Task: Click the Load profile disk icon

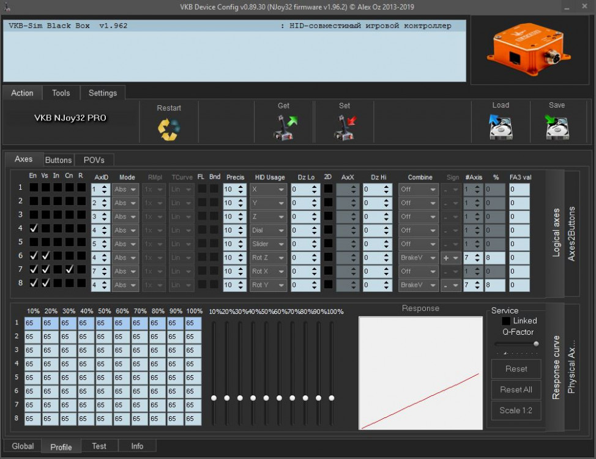Action: pos(500,127)
